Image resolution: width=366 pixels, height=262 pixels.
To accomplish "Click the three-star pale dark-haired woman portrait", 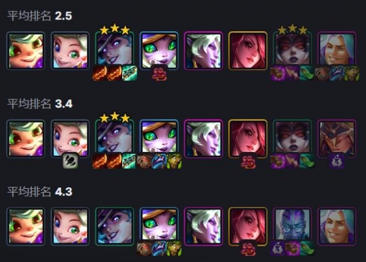I will [293, 51].
